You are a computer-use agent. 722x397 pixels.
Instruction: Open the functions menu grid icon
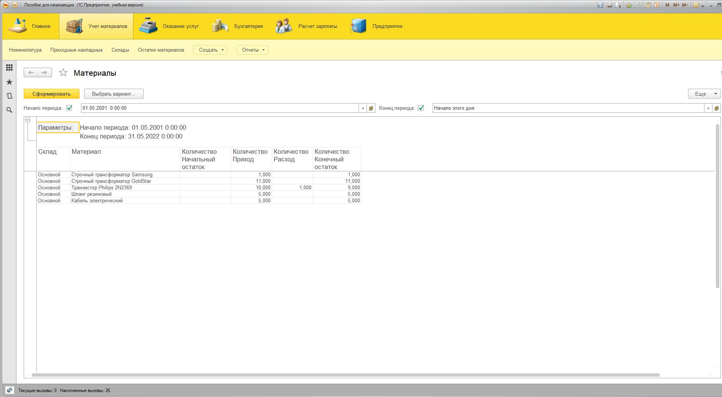pyautogui.click(x=10, y=68)
